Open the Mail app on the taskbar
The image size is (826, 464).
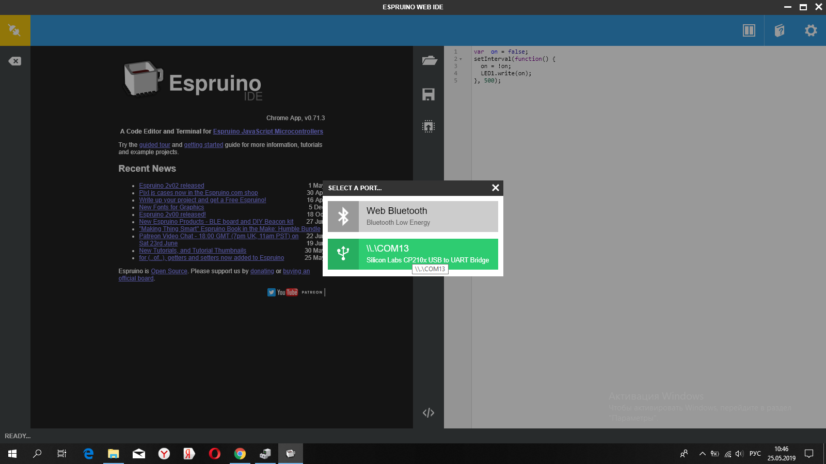[139, 454]
